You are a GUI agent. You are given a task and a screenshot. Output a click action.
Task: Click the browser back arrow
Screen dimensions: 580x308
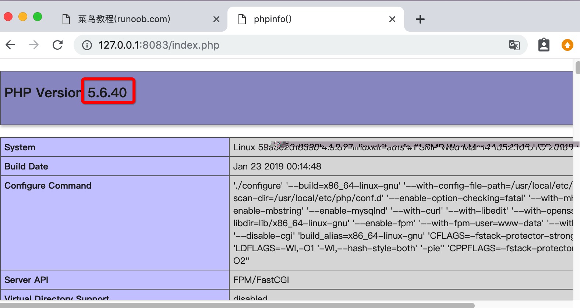click(11, 45)
